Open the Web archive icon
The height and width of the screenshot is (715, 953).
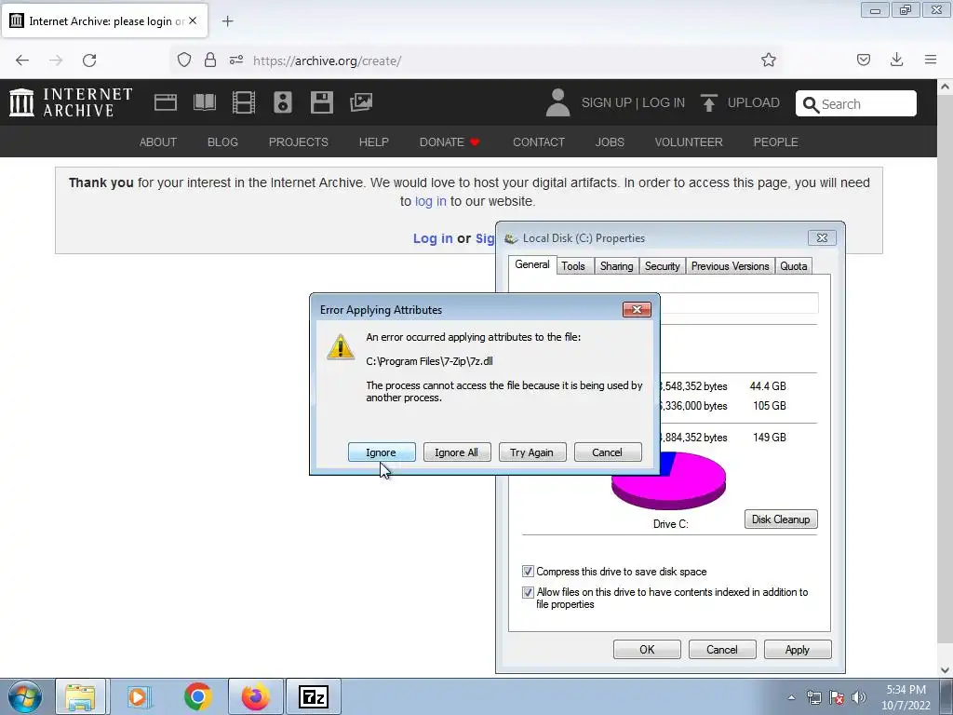[166, 102]
